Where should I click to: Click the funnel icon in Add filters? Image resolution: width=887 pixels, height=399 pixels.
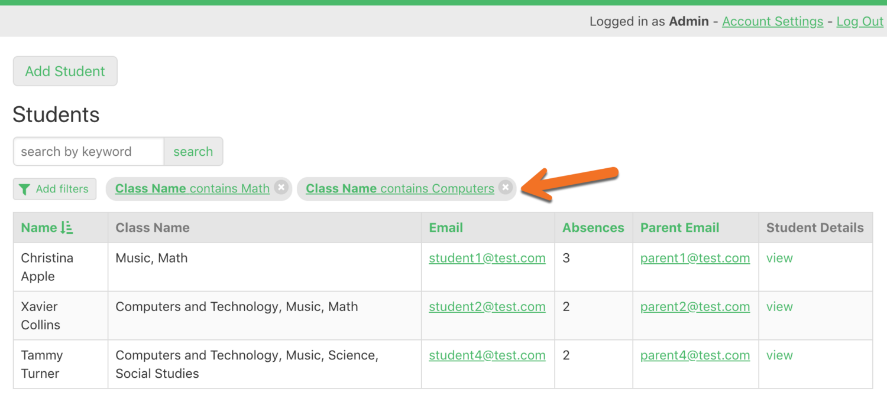(x=24, y=189)
